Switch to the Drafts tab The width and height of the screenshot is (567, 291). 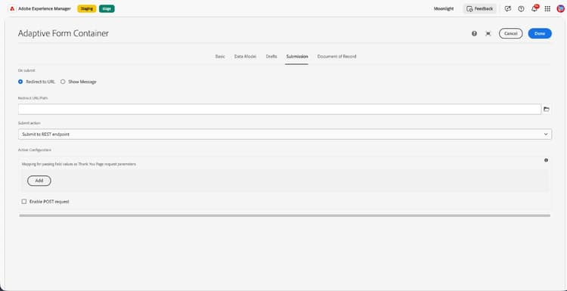click(x=271, y=57)
